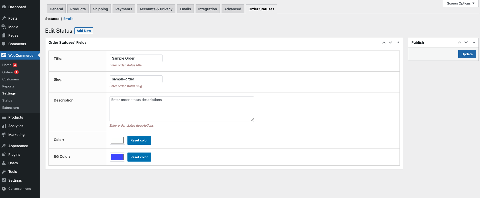Click the Home notification badge 4
Screen dimensions: 480x198
[x=15, y=65]
